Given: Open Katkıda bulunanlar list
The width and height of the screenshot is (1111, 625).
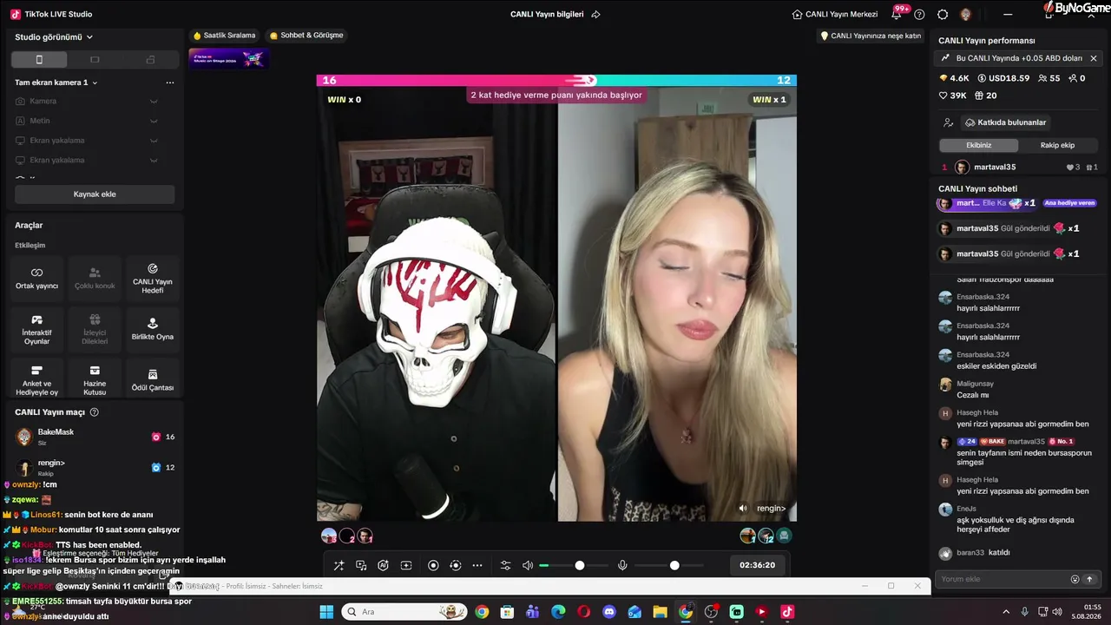Looking at the screenshot, I should (1005, 122).
